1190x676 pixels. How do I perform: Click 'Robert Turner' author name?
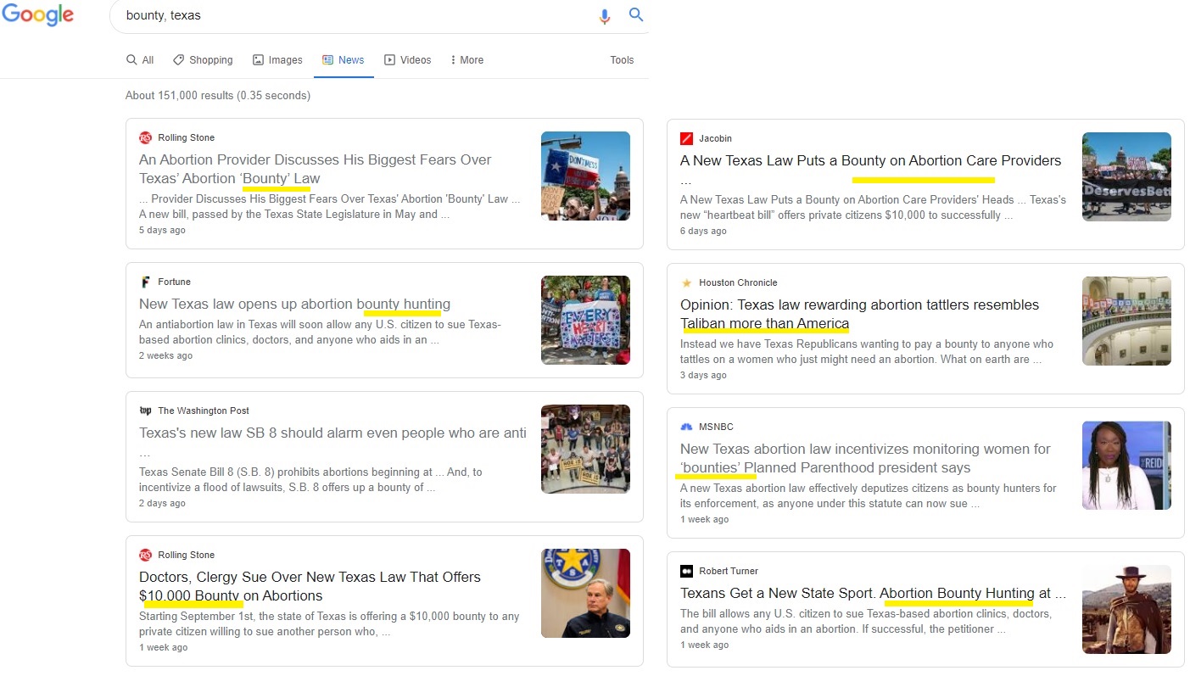click(729, 571)
